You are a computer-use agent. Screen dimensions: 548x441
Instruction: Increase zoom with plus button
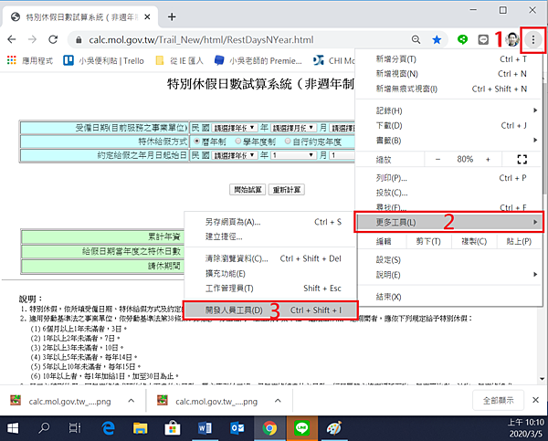click(488, 160)
